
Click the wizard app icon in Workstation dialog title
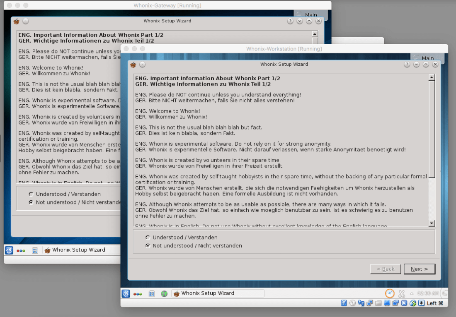pyautogui.click(x=133, y=65)
